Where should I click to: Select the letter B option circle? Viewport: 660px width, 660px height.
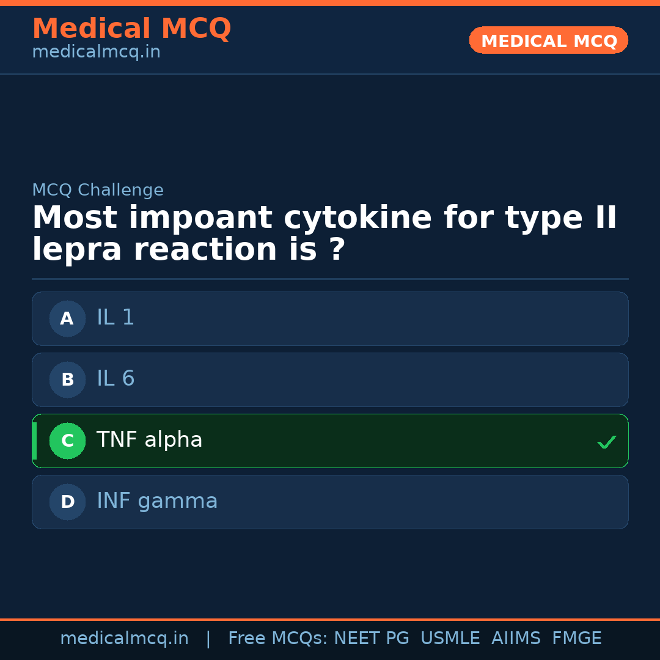(x=67, y=380)
